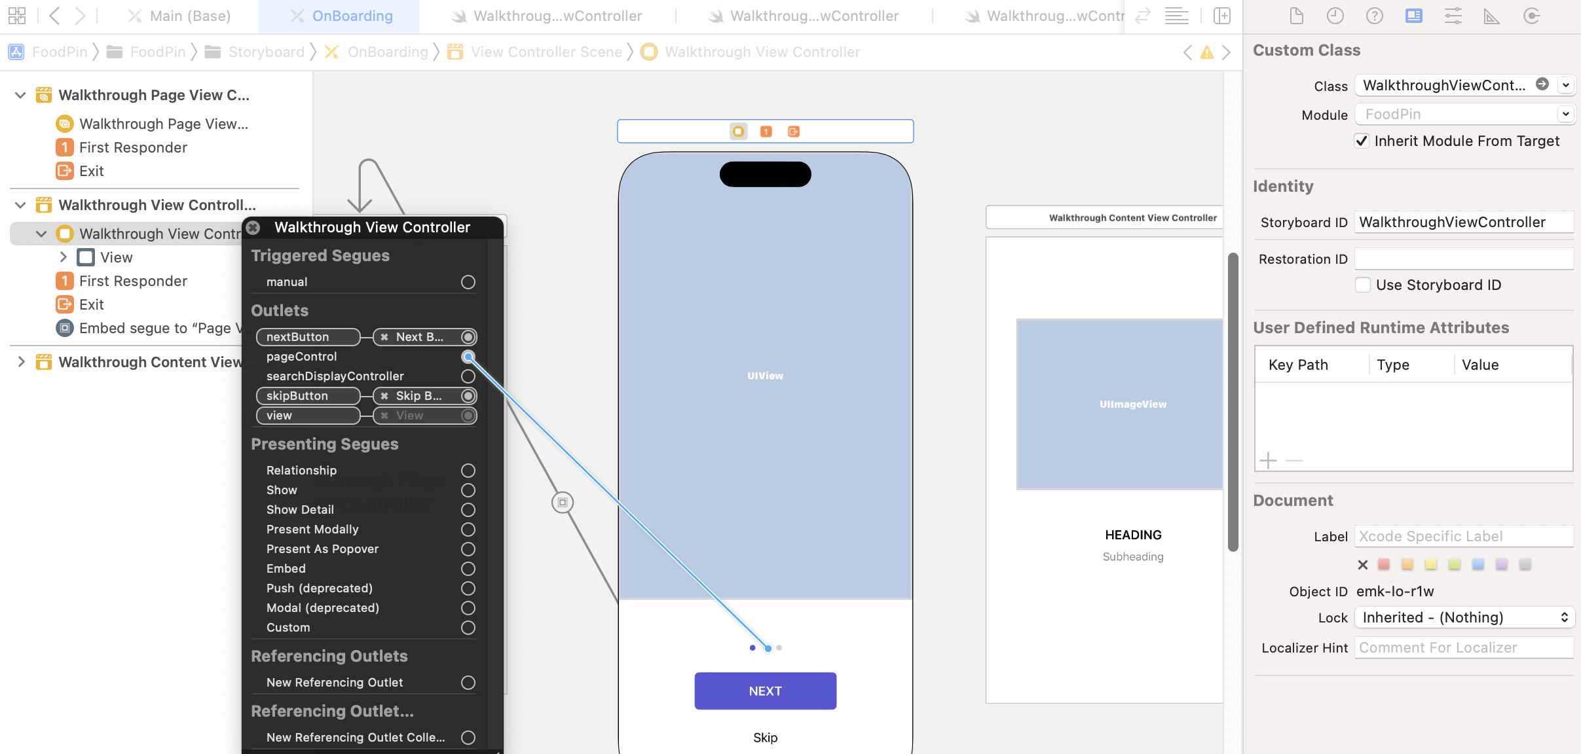Screen dimensions: 1581x754
Task: Uncheck Inherit Module From Target
Action: pyautogui.click(x=1363, y=141)
